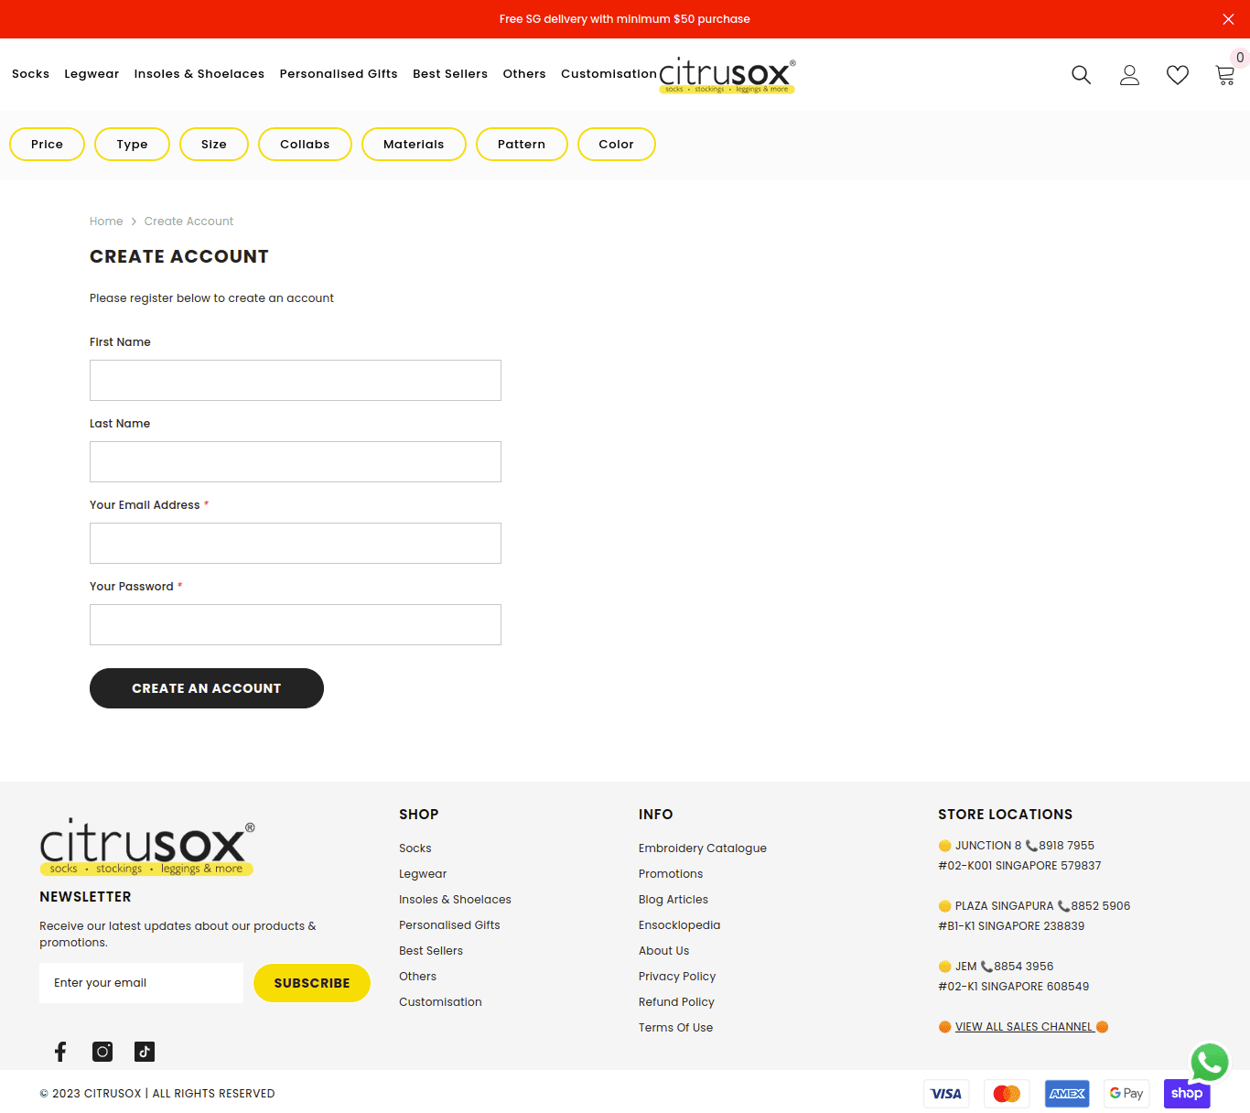Click the Your Email Address field
The width and height of the screenshot is (1250, 1113).
(x=296, y=544)
